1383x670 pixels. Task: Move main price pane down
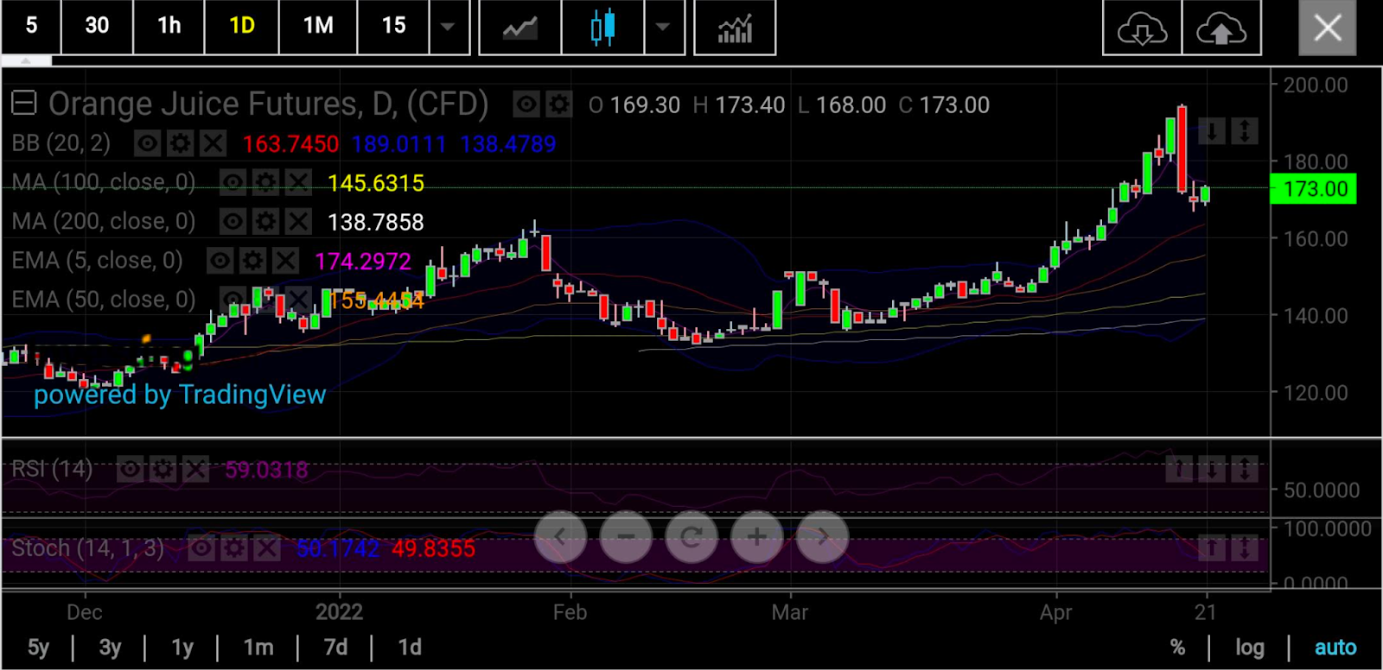point(1212,131)
